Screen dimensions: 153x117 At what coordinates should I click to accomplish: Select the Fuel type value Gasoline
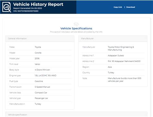39,81
